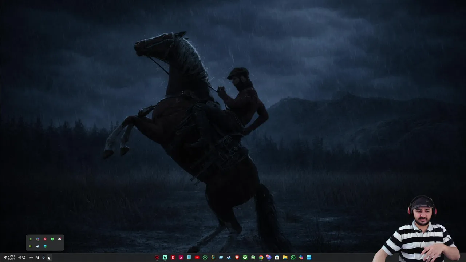Image resolution: width=466 pixels, height=262 pixels.
Task: Open the colorful Copilot icon on taskbar
Action: point(301,257)
